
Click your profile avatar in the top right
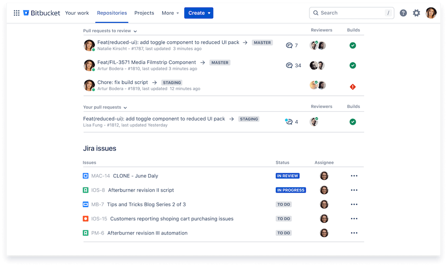pos(430,13)
